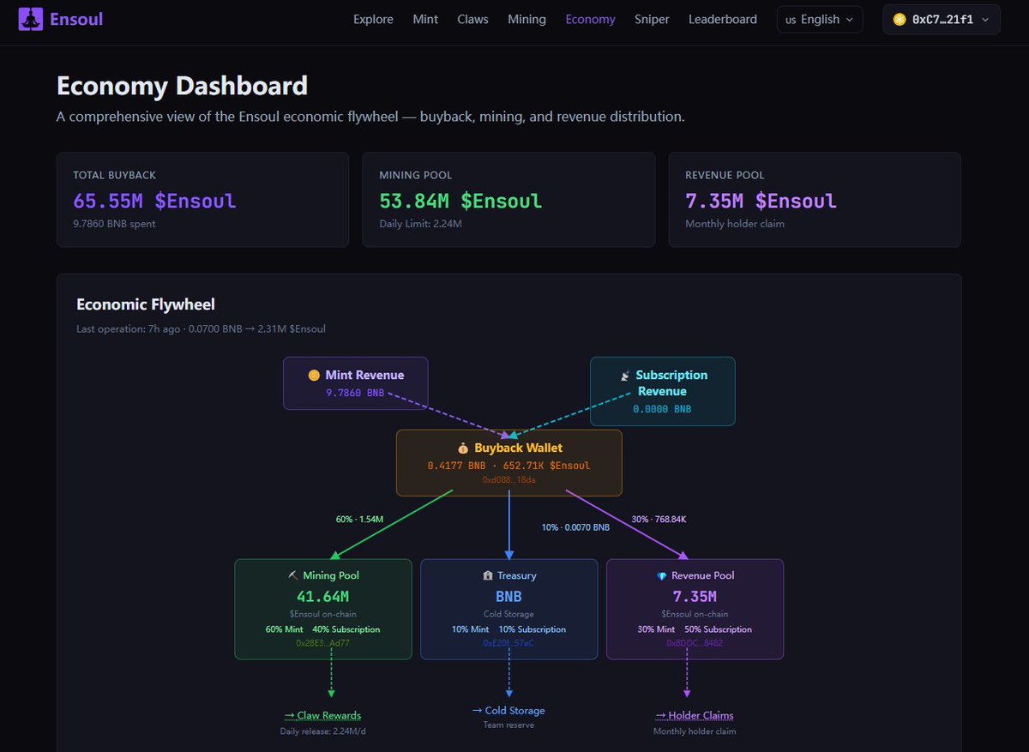
Task: Select the Economy nav item
Action: tap(590, 19)
